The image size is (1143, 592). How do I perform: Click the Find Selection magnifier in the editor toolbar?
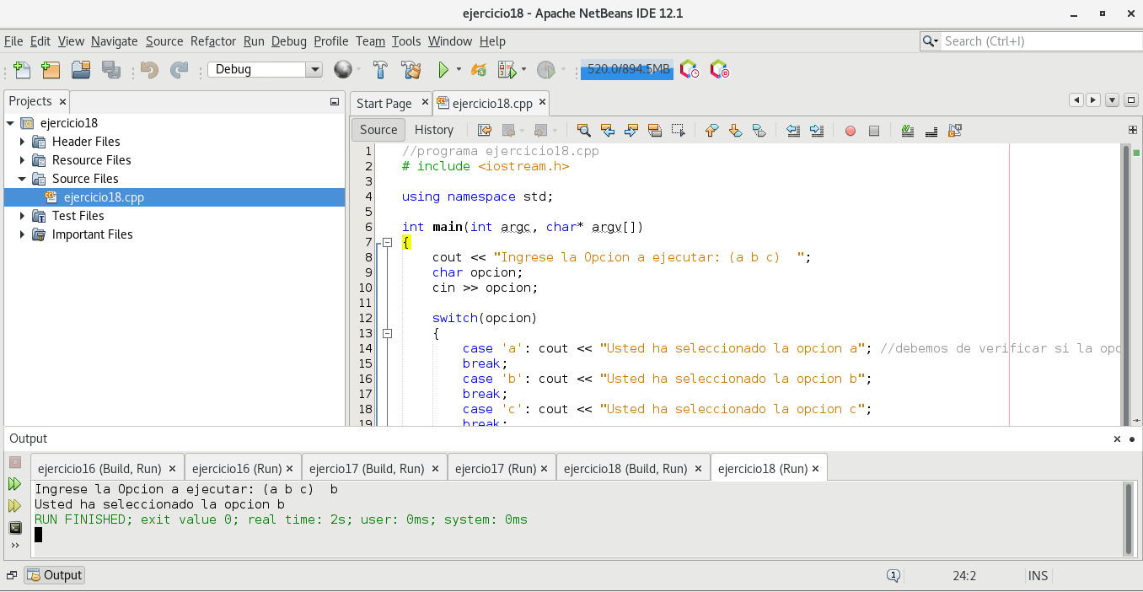[583, 130]
